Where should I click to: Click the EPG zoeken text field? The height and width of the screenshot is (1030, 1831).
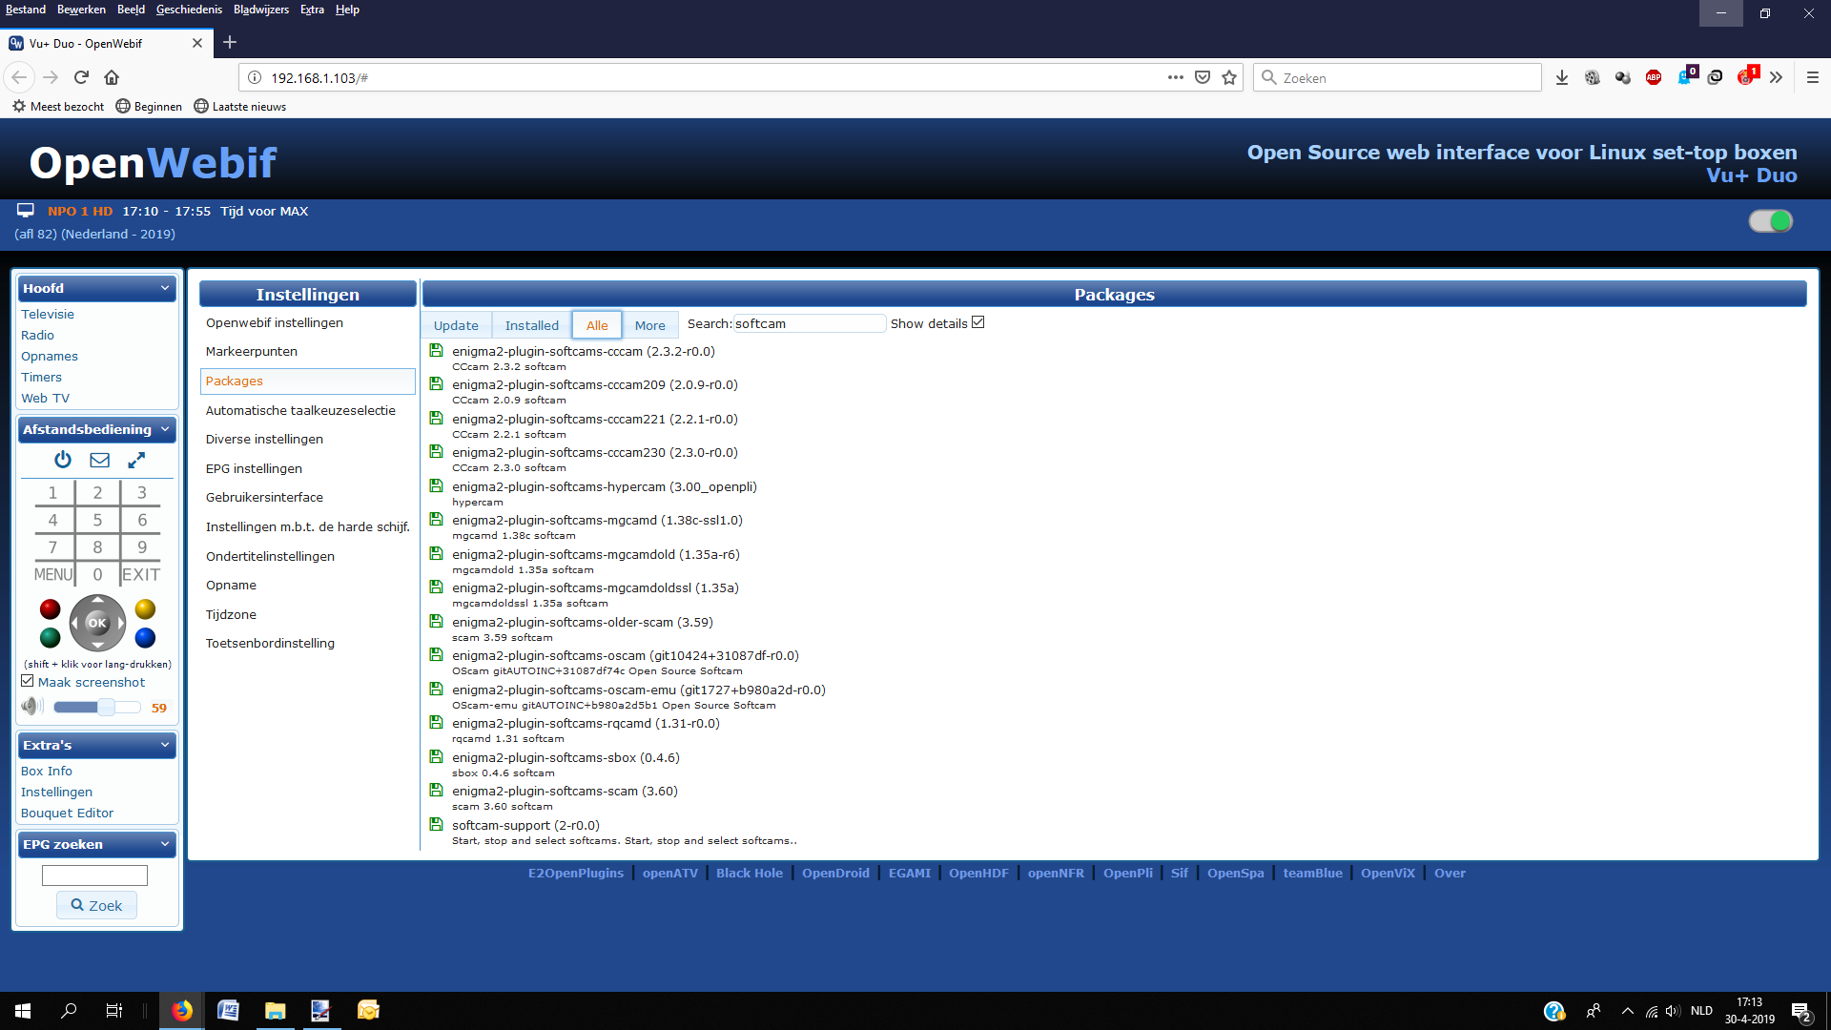[94, 875]
